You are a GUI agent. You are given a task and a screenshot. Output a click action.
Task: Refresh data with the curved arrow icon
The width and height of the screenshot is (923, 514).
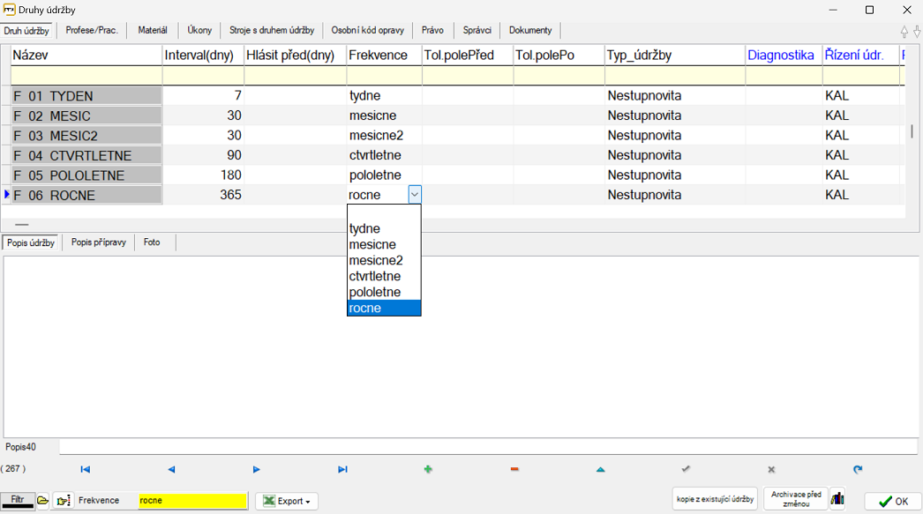[858, 469]
